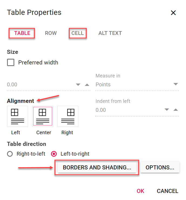Enable the Preferred width checkbox
186x200 pixels.
point(11,63)
